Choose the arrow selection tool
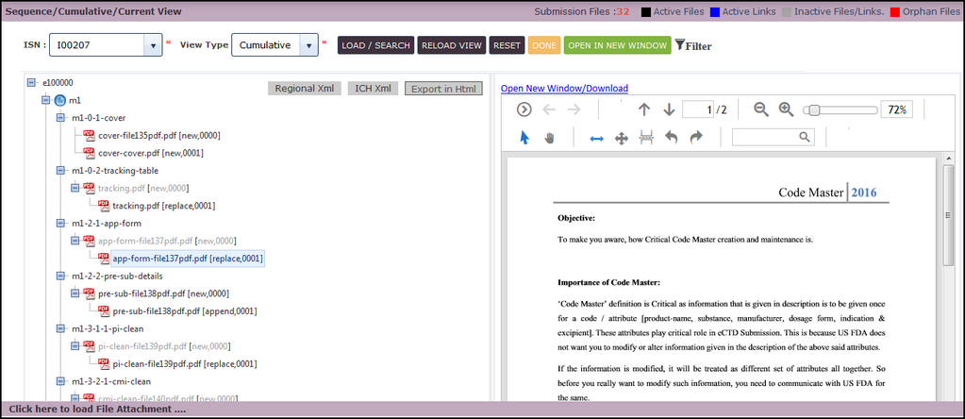965x419 pixels. pos(524,138)
